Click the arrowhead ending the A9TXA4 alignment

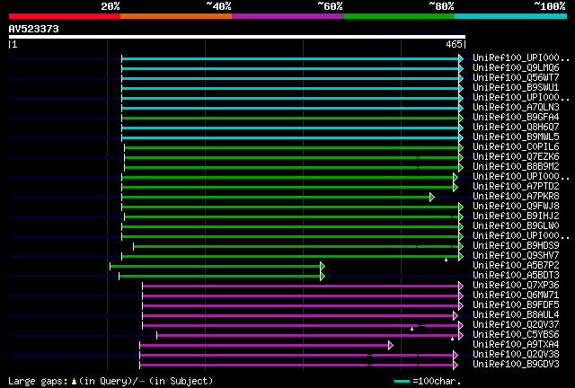[391, 346]
